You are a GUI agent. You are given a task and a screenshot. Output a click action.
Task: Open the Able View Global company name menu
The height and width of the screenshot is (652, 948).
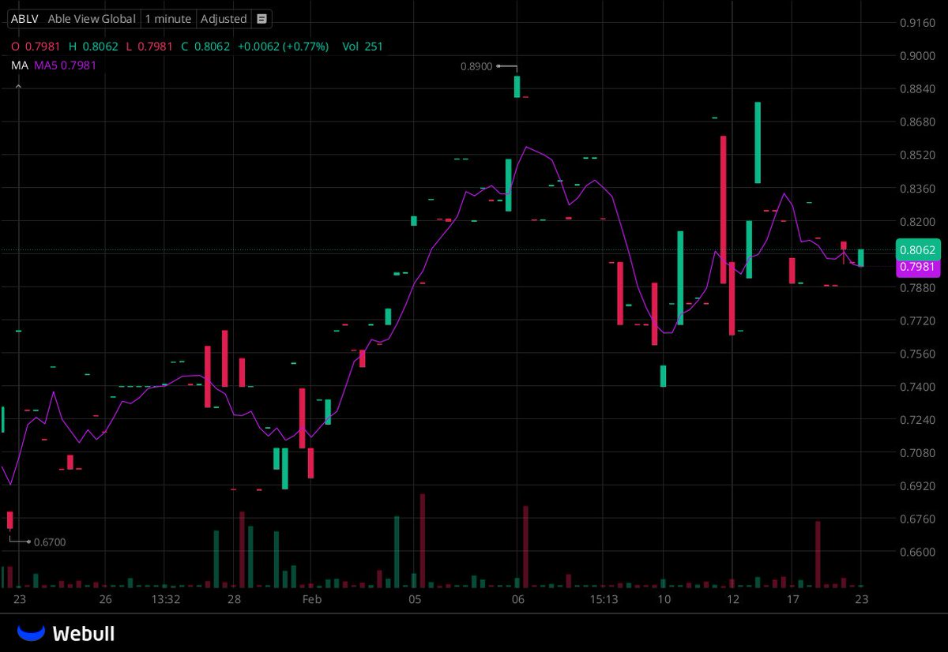(91, 18)
